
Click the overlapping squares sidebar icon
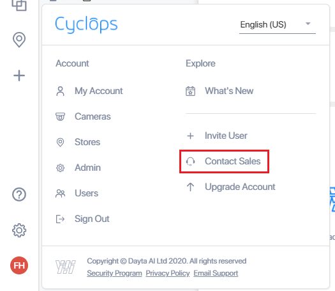pyautogui.click(x=19, y=4)
